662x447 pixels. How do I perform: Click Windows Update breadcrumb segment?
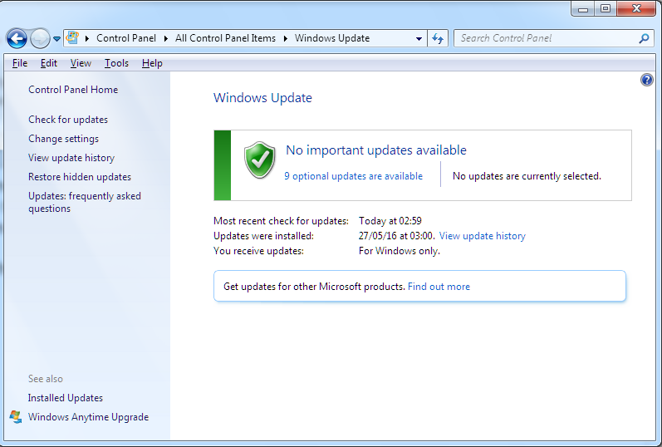[x=332, y=38]
